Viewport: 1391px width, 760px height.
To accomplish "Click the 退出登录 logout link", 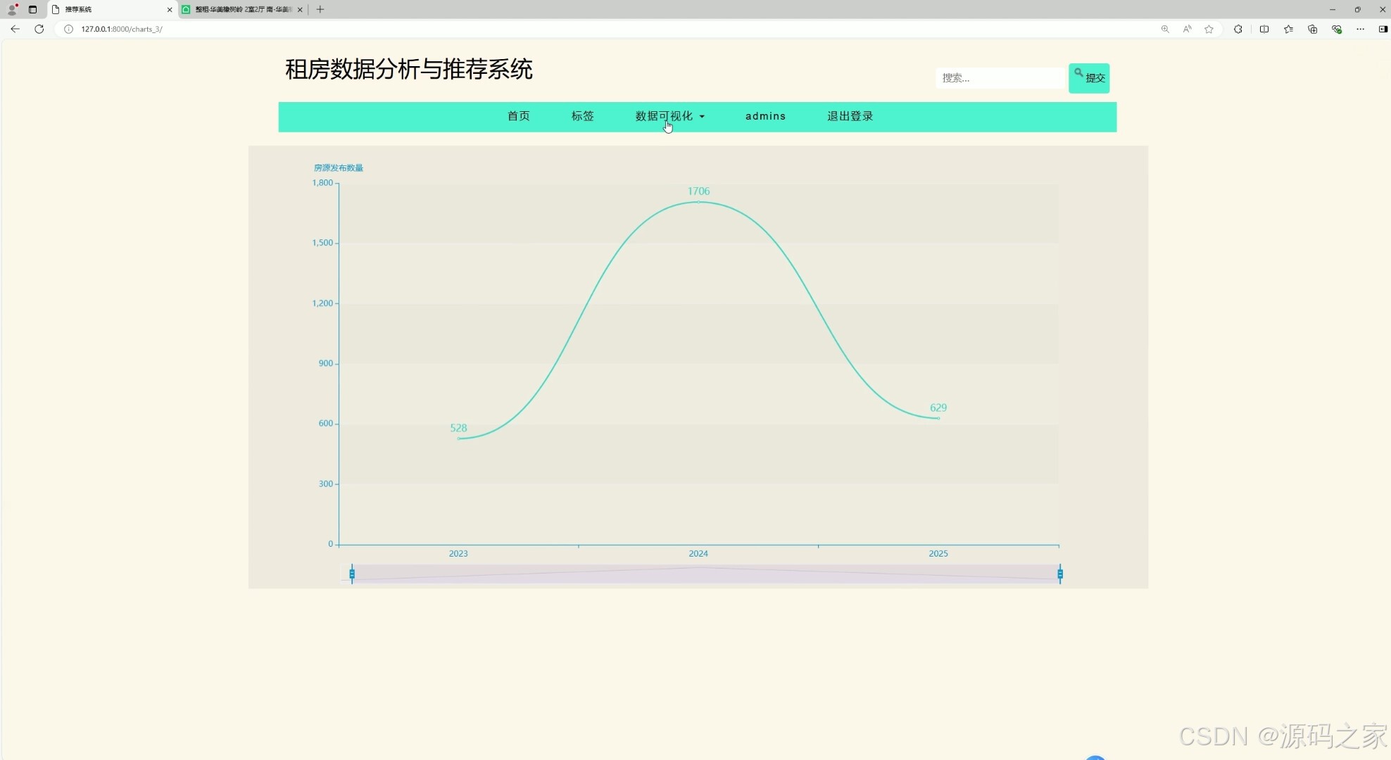I will click(850, 116).
